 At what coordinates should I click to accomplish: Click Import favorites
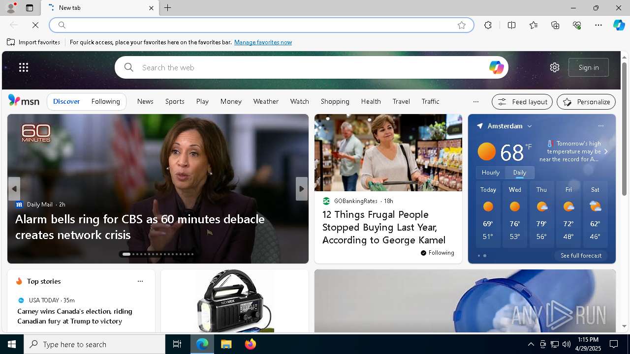(x=33, y=42)
